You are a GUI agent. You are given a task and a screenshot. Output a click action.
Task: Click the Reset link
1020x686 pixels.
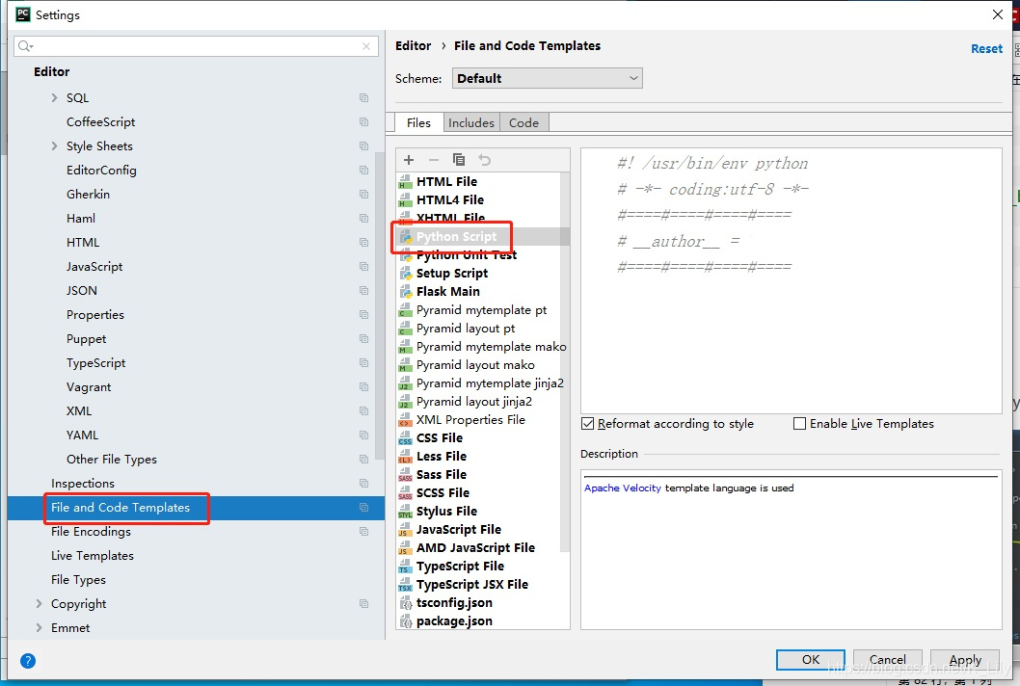(x=986, y=49)
